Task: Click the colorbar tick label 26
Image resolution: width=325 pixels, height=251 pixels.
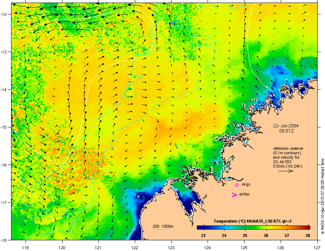Action: point(266,235)
